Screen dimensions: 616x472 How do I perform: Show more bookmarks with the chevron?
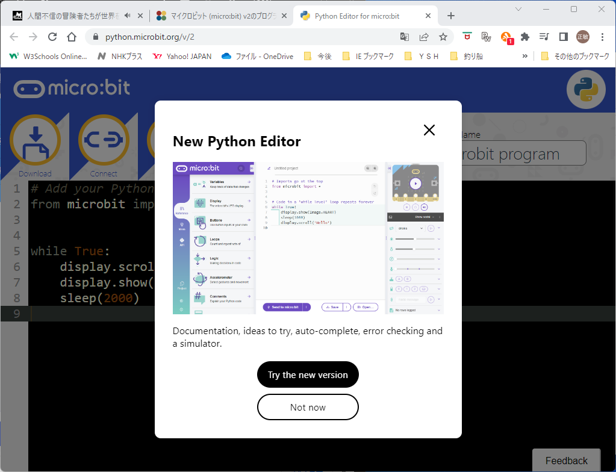point(525,57)
